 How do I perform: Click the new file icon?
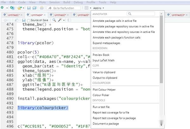click(3, 8)
